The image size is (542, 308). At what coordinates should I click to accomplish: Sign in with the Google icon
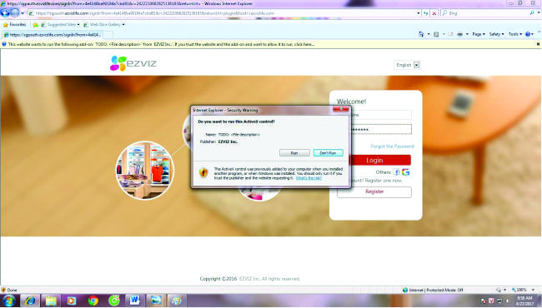405,171
